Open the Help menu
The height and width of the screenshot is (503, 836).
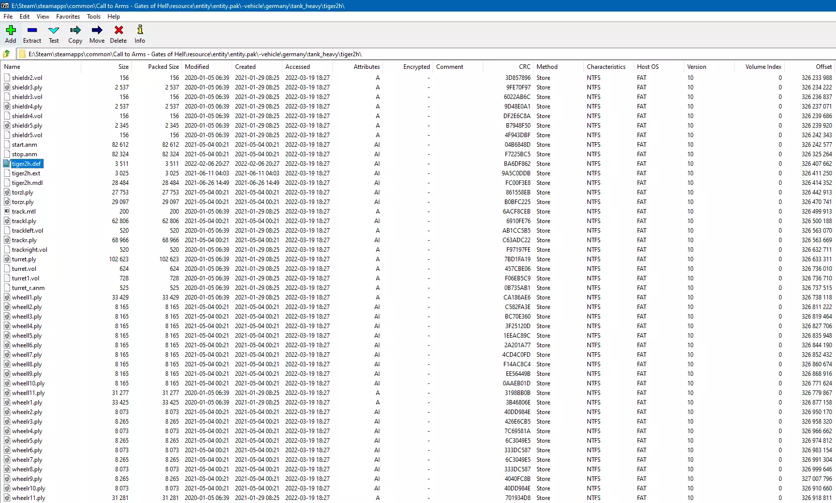[x=114, y=17]
